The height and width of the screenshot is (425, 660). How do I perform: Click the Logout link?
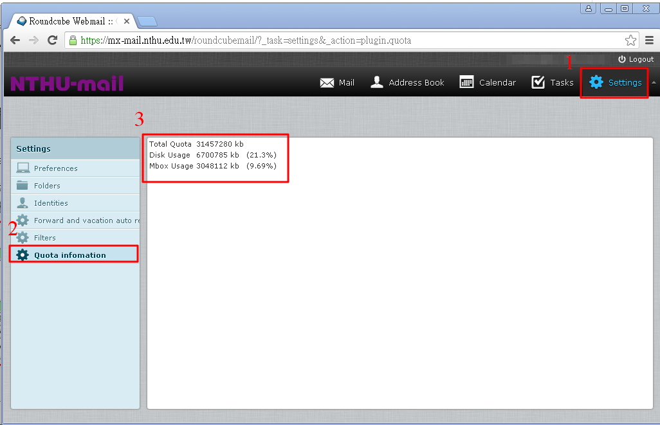(636, 59)
